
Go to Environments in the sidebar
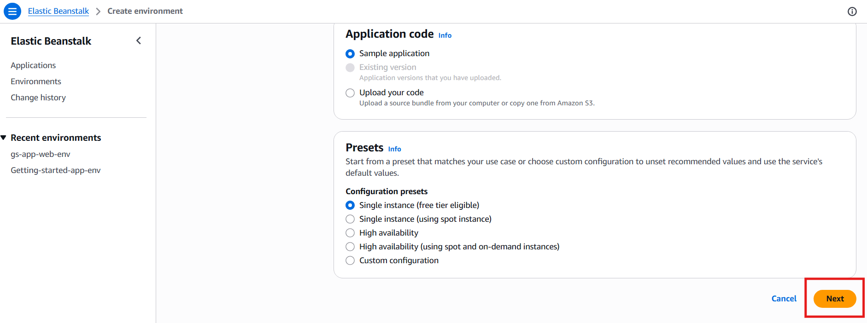point(36,81)
